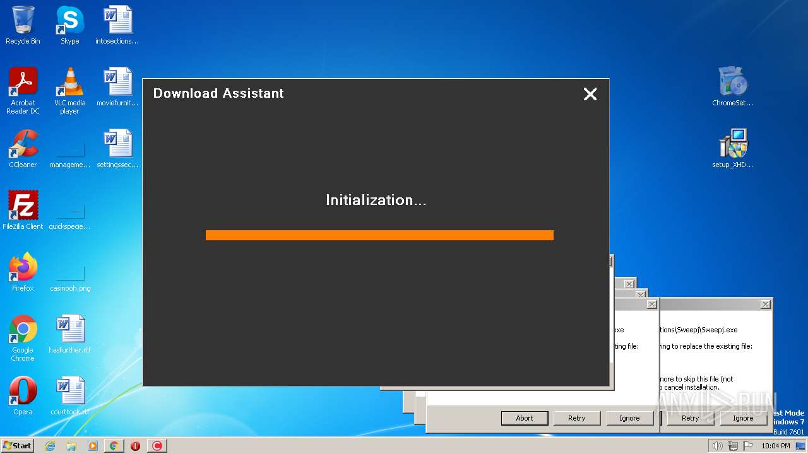Select the hasfurther.rtf document icon
The image size is (808, 454).
click(69, 334)
